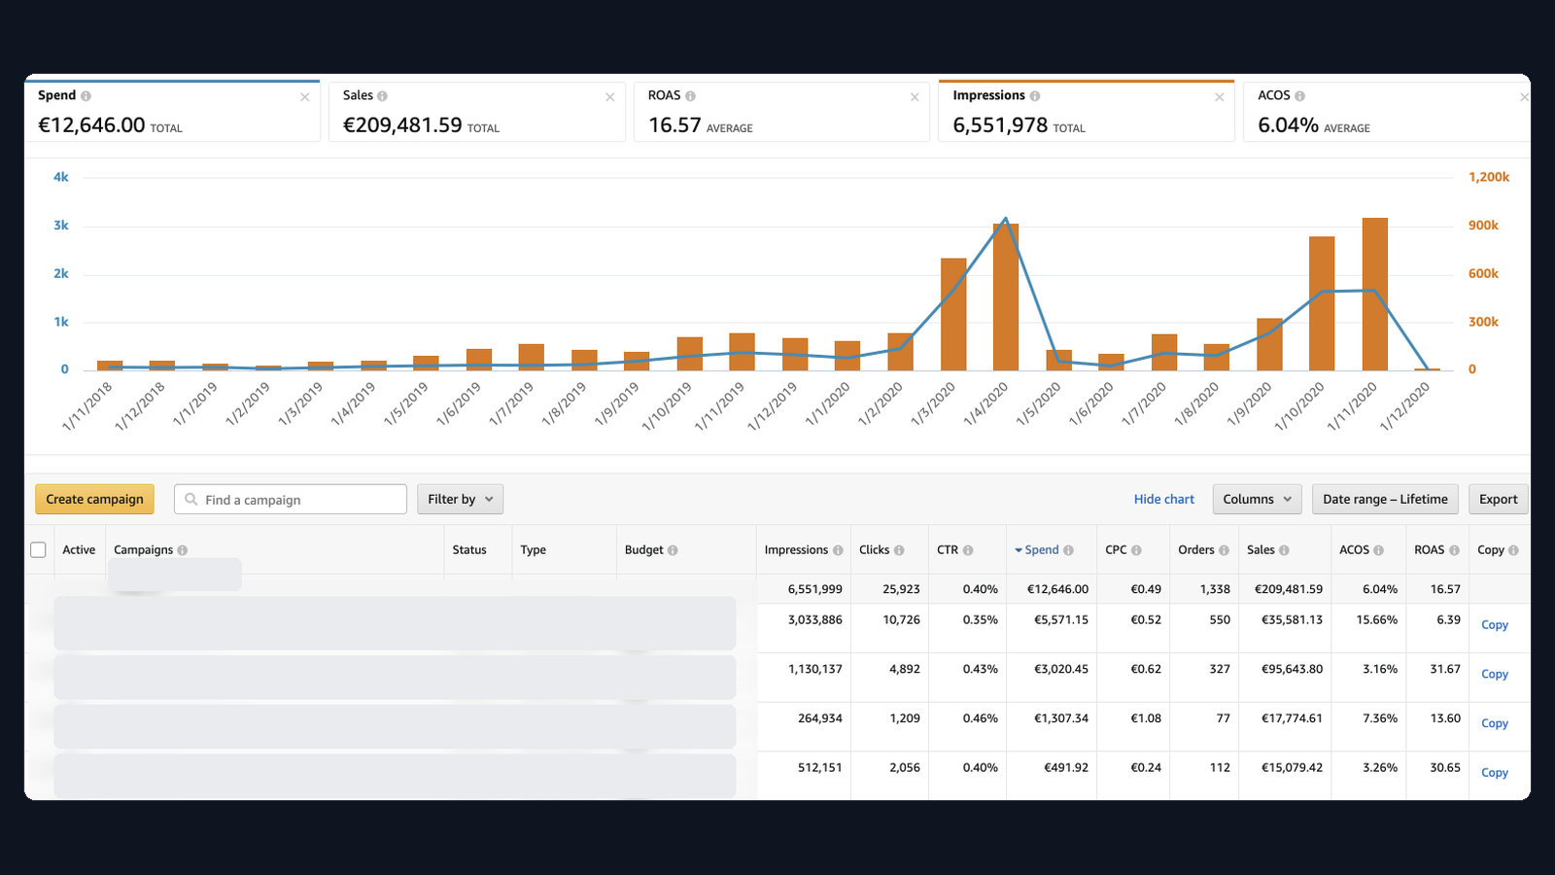The image size is (1555, 875).
Task: Remove the Impressions metric card
Action: tap(1219, 97)
